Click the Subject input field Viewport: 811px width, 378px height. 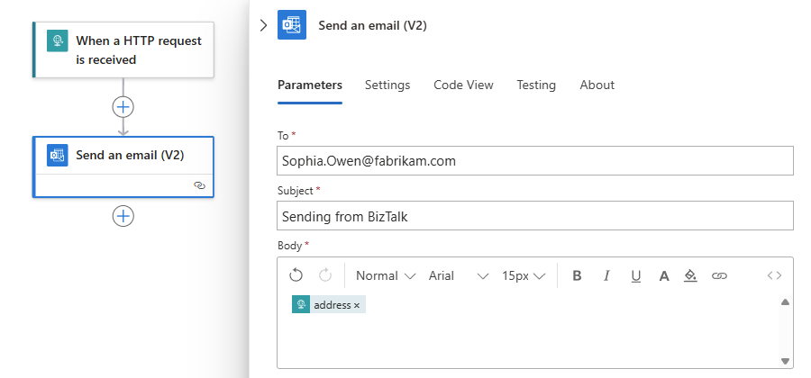click(x=534, y=216)
